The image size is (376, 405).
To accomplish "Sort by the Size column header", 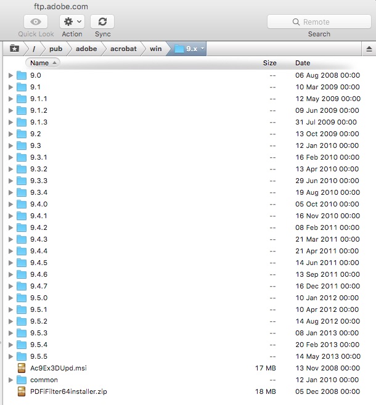I will tap(269, 63).
